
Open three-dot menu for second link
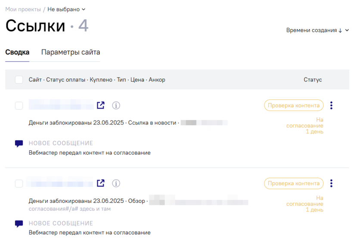click(331, 183)
